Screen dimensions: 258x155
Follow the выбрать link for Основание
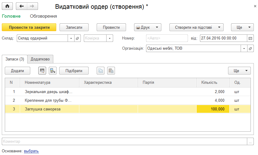tap(31, 151)
